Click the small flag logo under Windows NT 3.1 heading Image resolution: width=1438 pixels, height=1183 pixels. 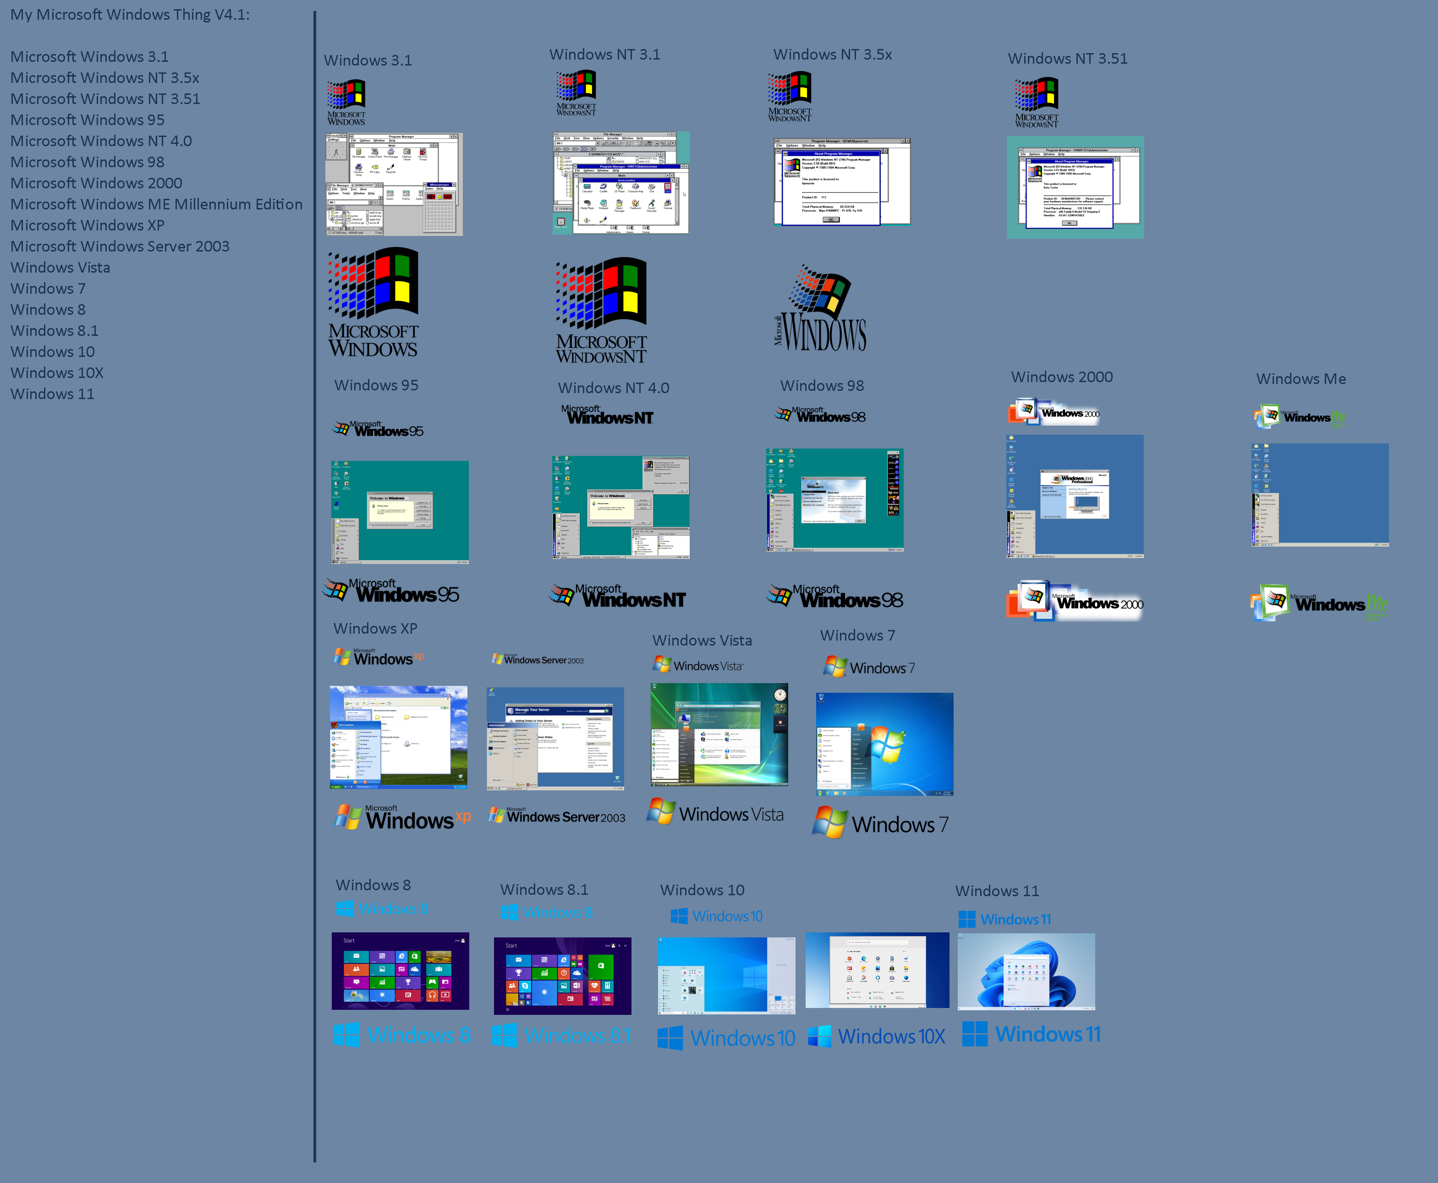coord(576,93)
